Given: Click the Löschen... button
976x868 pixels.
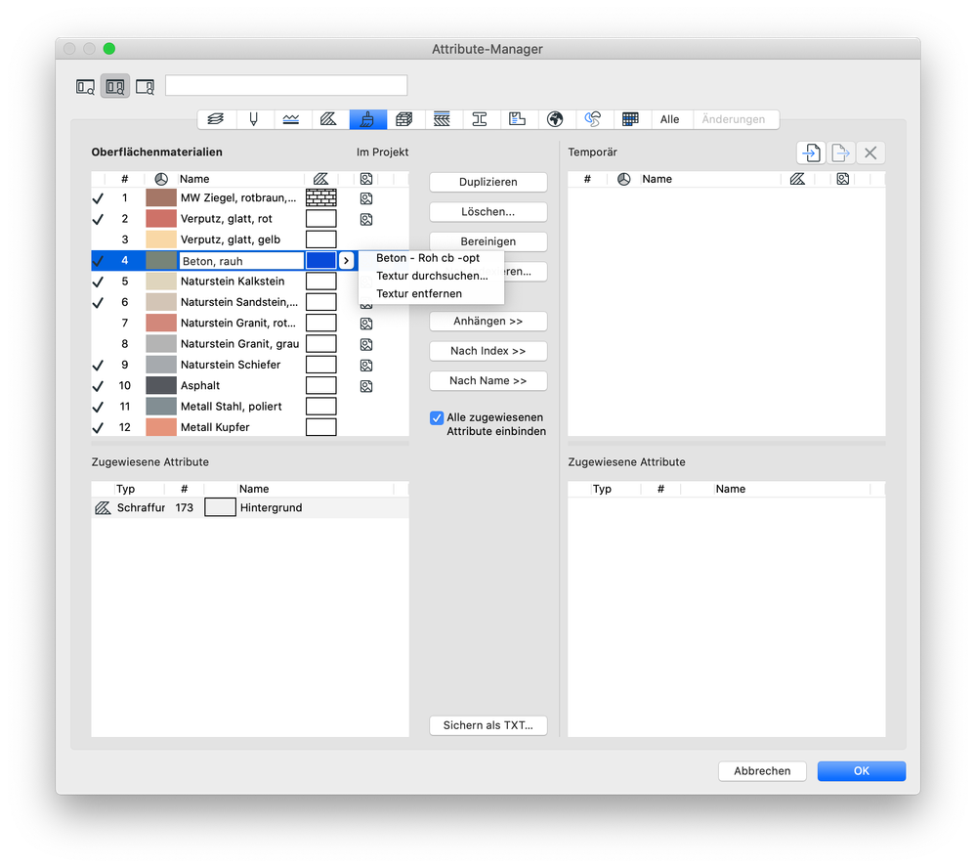Looking at the screenshot, I should pos(488,212).
